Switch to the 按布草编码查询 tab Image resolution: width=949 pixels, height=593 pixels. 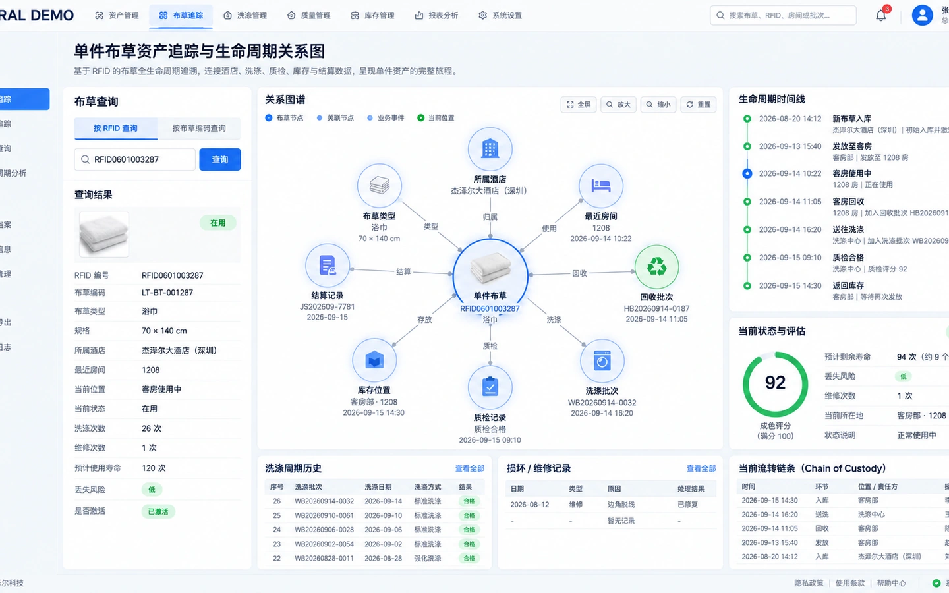click(199, 128)
